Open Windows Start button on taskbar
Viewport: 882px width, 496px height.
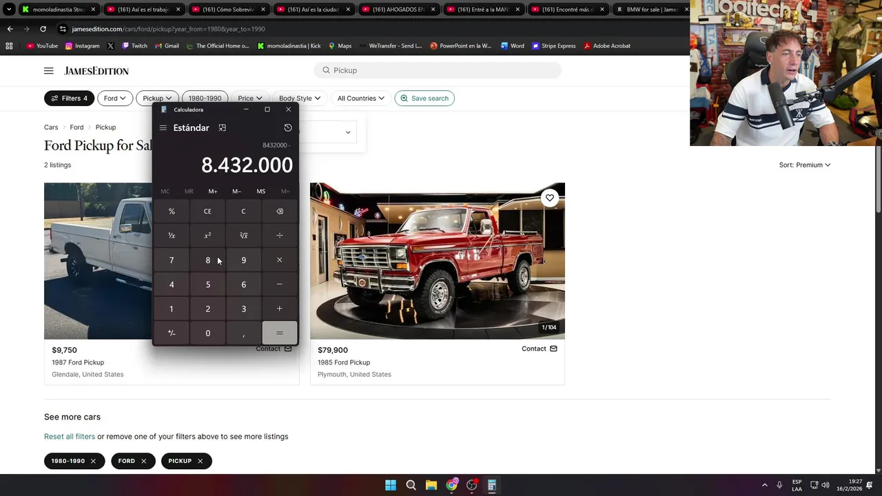[391, 485]
